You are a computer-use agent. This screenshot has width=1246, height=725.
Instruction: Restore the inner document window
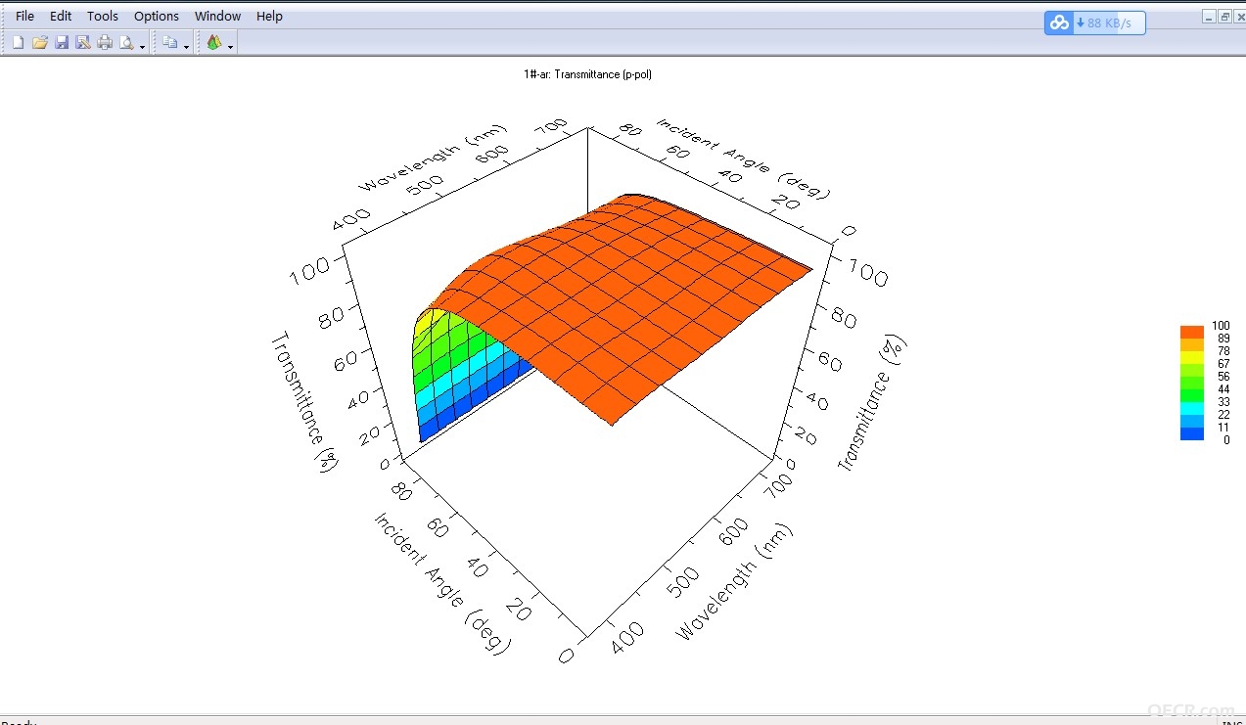click(1224, 17)
